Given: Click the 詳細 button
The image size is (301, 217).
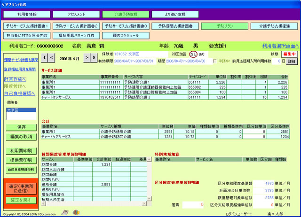Looking at the screenshot, I should (292, 62).
